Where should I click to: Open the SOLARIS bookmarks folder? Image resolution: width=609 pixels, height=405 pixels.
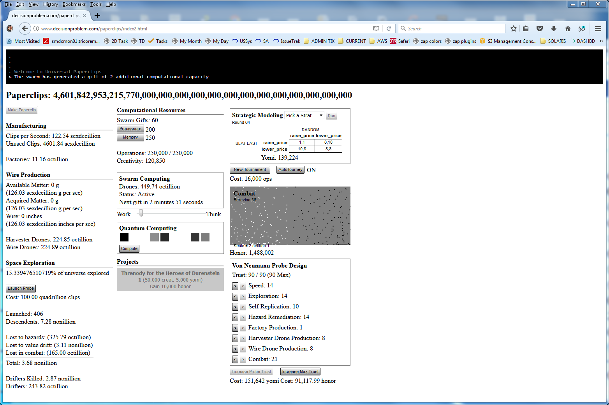(x=553, y=41)
